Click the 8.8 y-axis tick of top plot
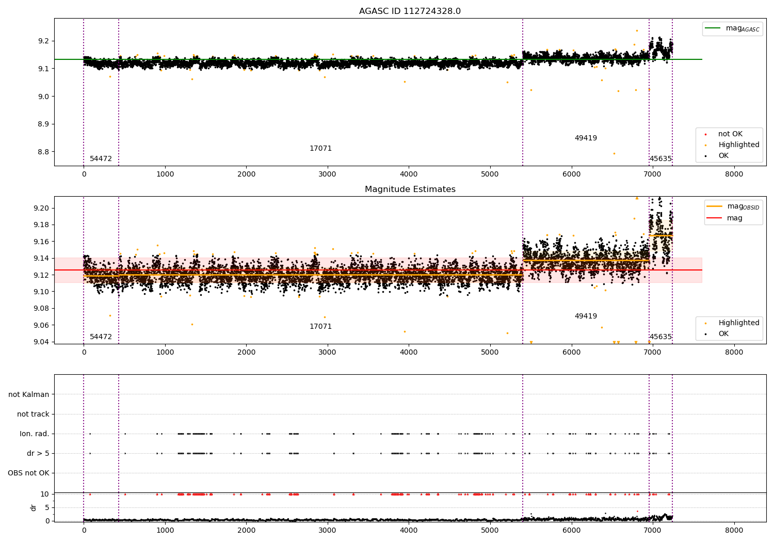Screen dimensions: 774x542 click(x=43, y=152)
